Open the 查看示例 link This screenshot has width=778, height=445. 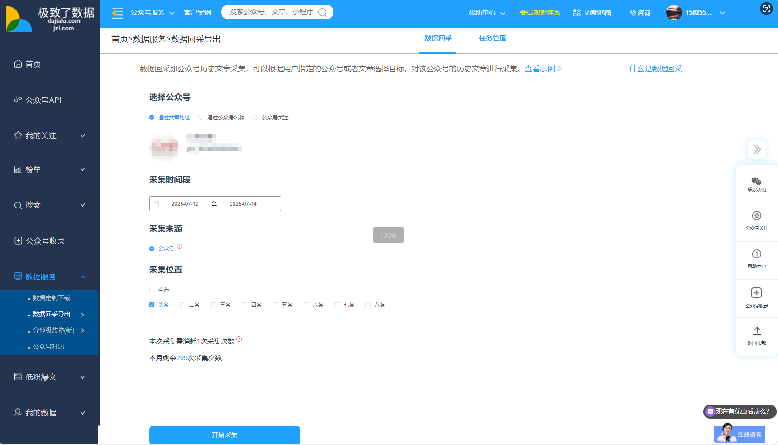click(x=540, y=69)
